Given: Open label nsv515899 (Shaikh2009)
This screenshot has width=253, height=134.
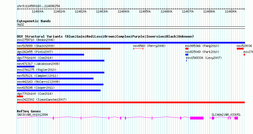Looking at the screenshot, I should [36, 46].
